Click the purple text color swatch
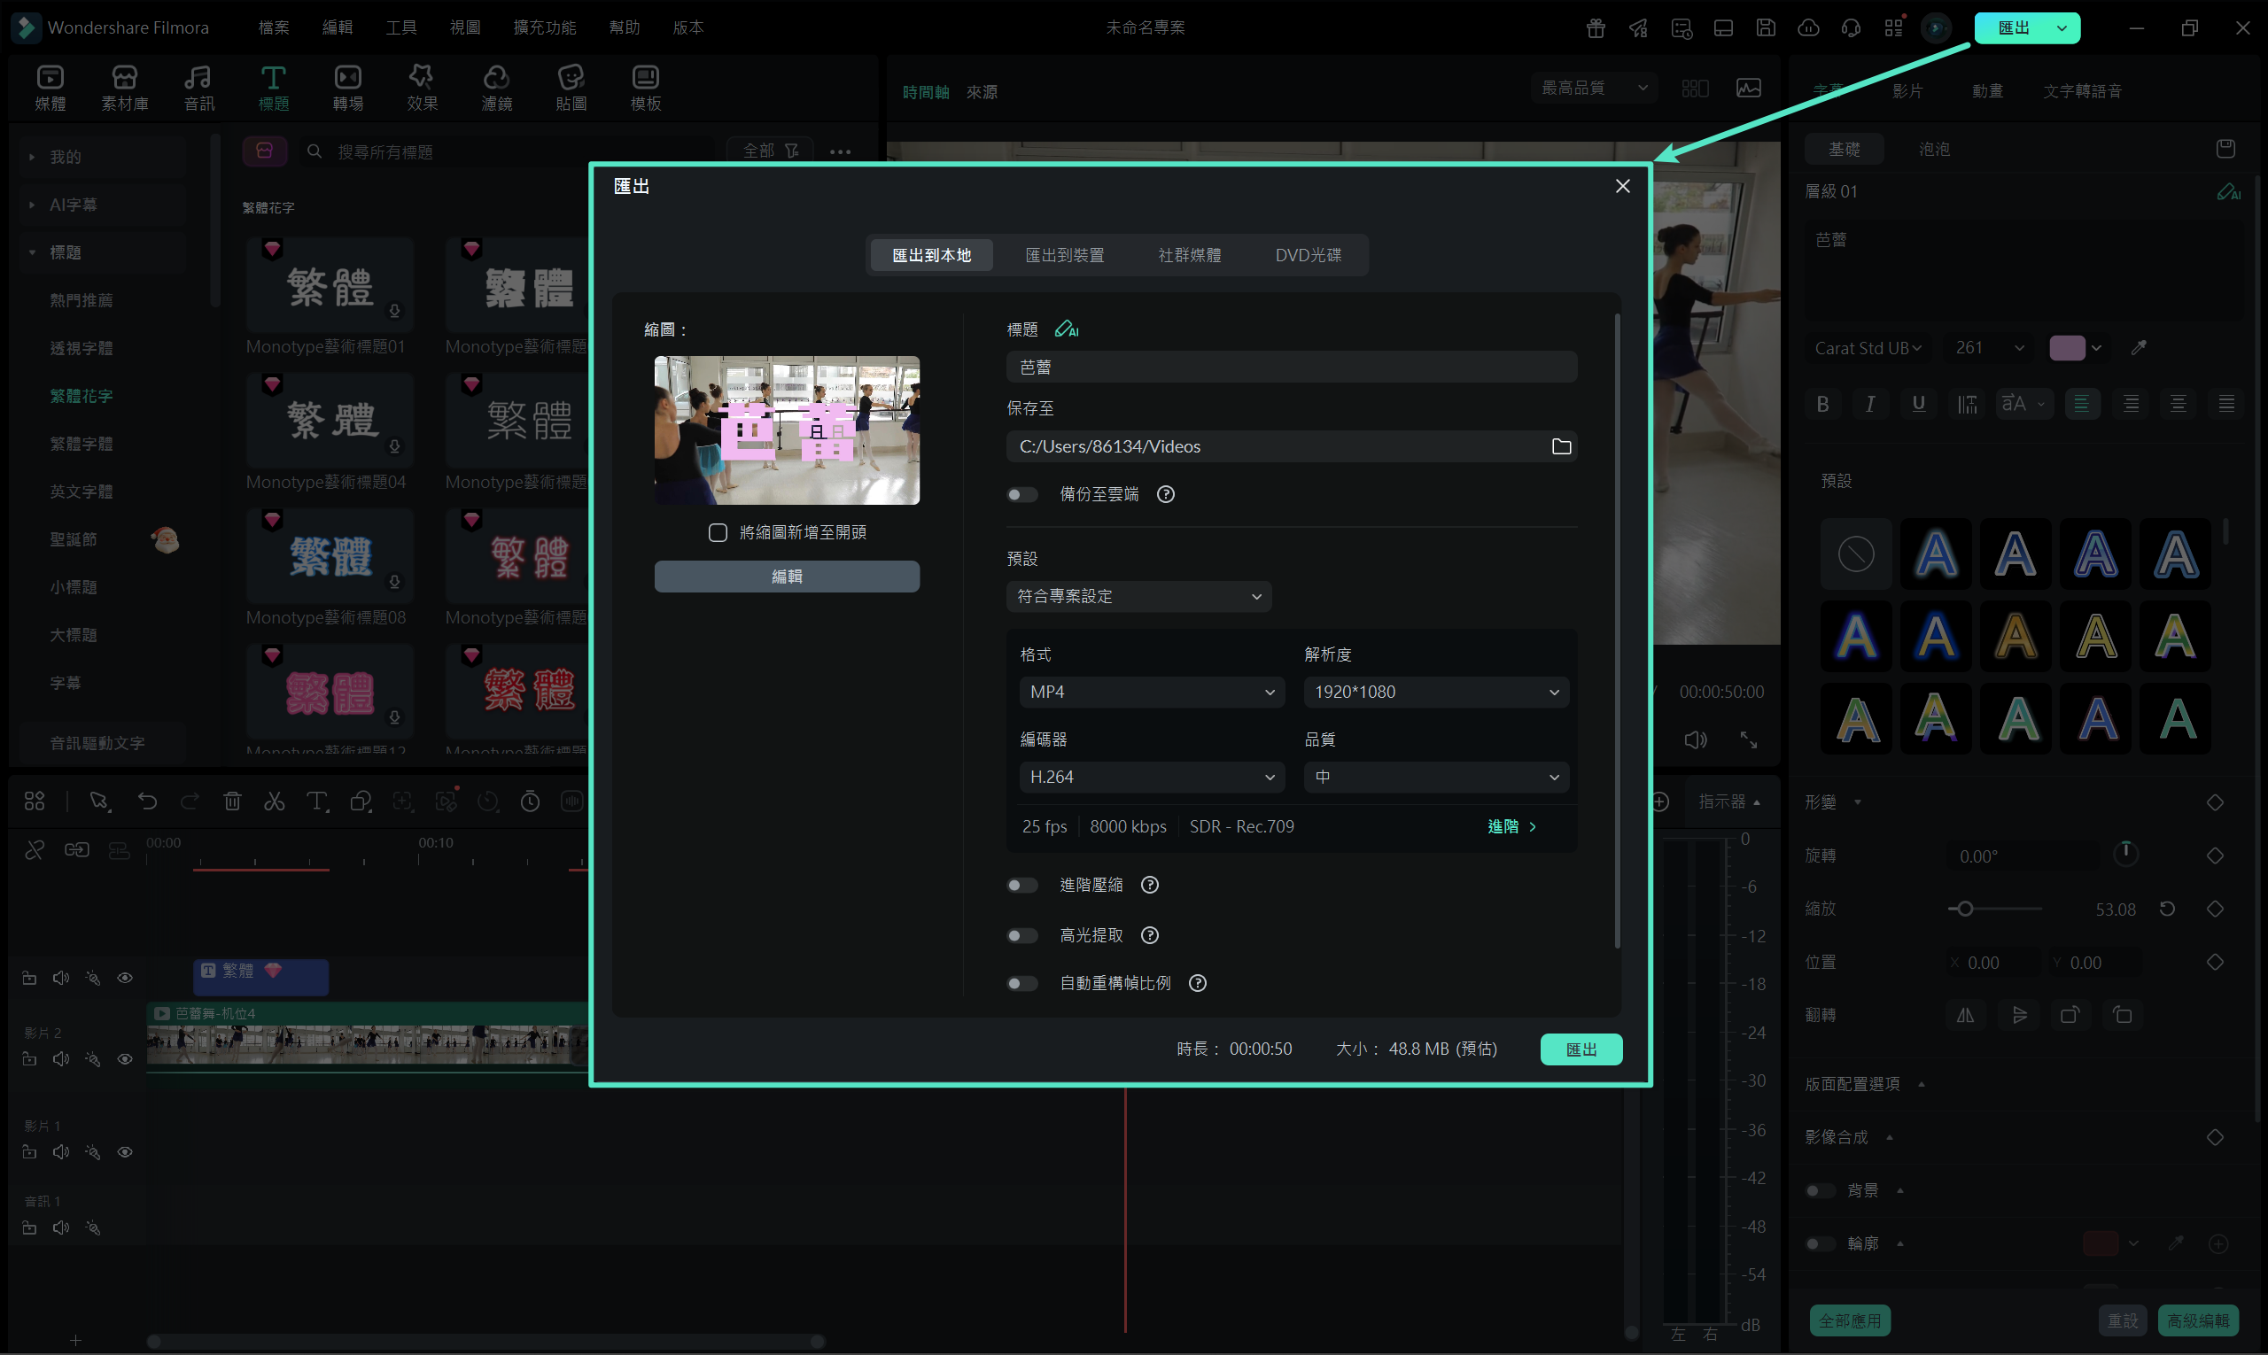Viewport: 2268px width, 1355px height. 2066,348
